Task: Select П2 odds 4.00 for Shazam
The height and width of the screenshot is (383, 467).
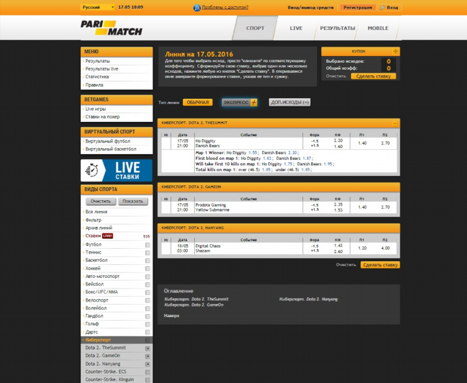Action: click(x=385, y=248)
